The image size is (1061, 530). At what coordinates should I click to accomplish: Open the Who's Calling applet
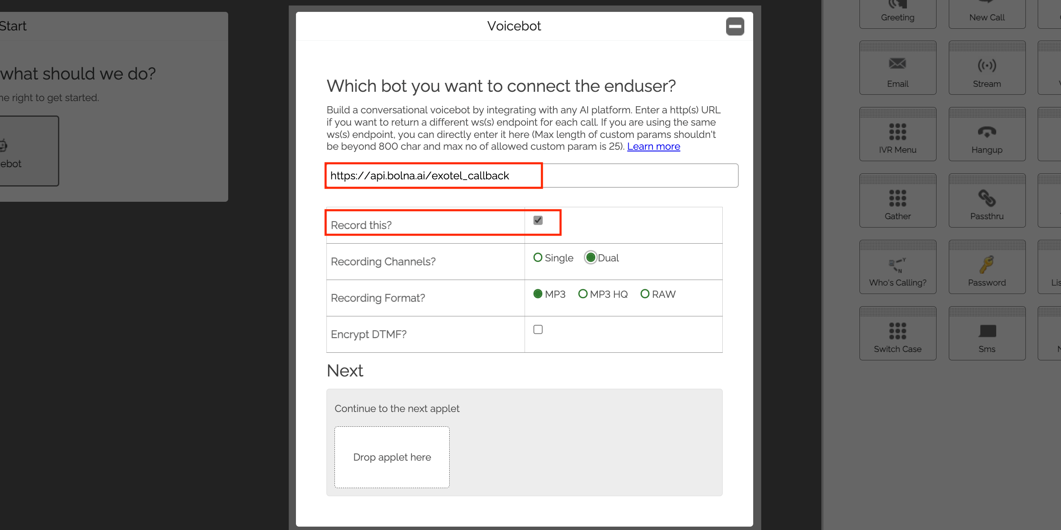(x=898, y=266)
